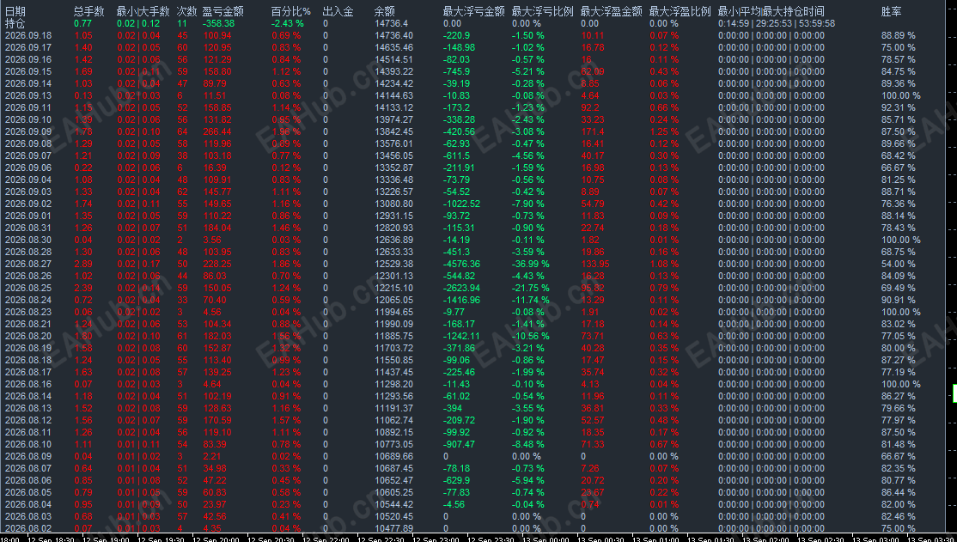The image size is (957, 542).
Task: Click the win rate 68.42 %
Action: pos(899,155)
